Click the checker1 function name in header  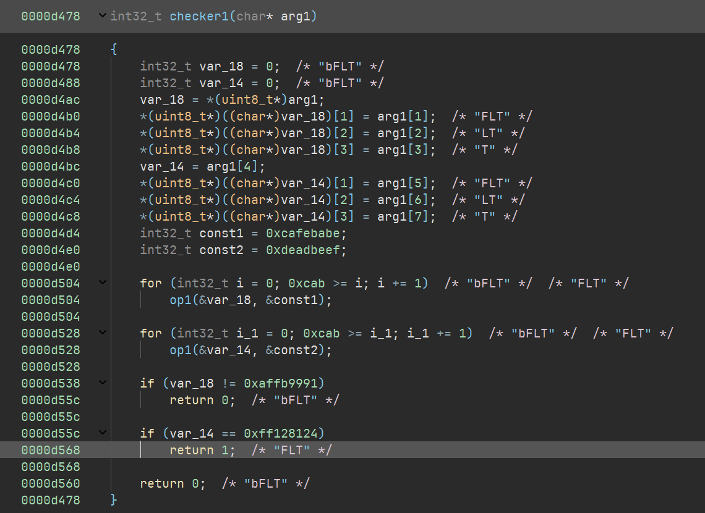199,16
